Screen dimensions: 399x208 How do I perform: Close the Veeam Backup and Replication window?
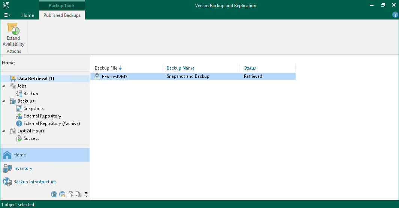(x=394, y=5)
